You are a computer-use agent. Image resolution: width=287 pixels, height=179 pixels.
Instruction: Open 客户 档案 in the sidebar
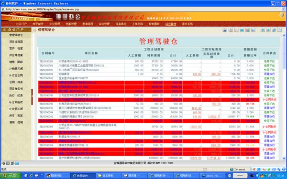(16, 49)
